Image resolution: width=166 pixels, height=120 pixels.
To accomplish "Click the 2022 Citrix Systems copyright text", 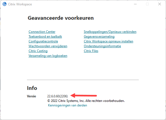I will 86,101.
